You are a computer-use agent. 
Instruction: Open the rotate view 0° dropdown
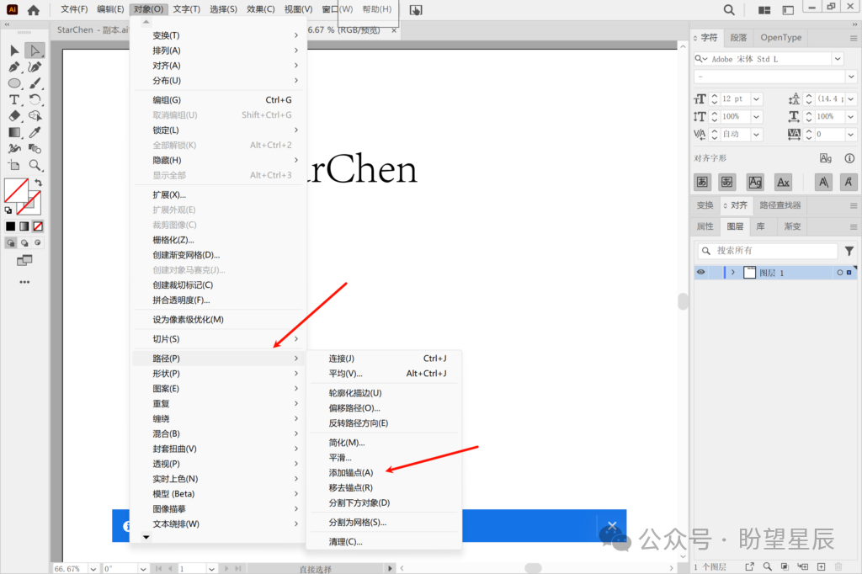(143, 569)
